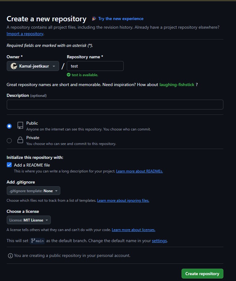Click the green checkmark availability icon
236x281 pixels.
[x=69, y=75]
